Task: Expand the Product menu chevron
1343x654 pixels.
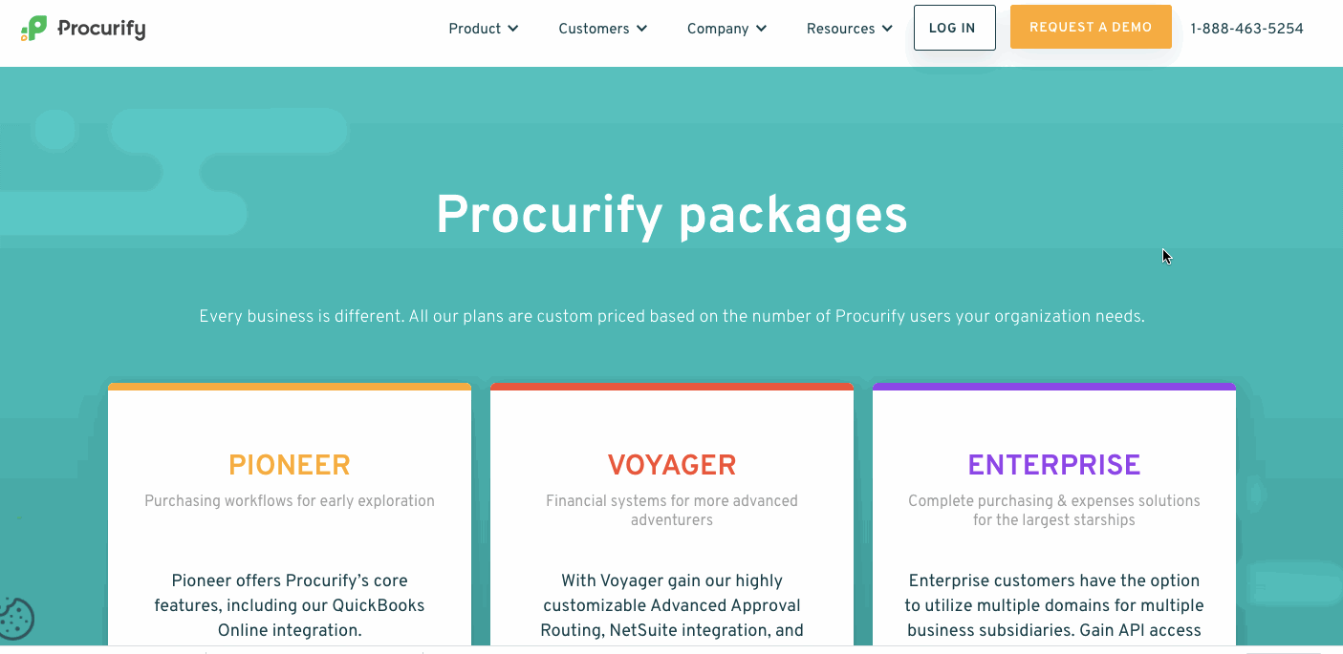Action: tap(513, 29)
